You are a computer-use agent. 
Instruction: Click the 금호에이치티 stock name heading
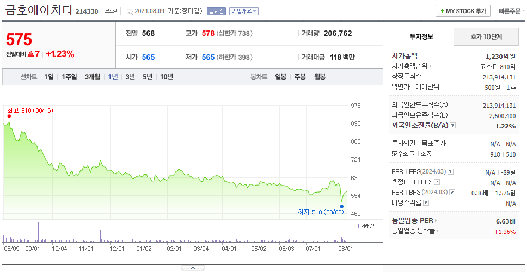(38, 10)
